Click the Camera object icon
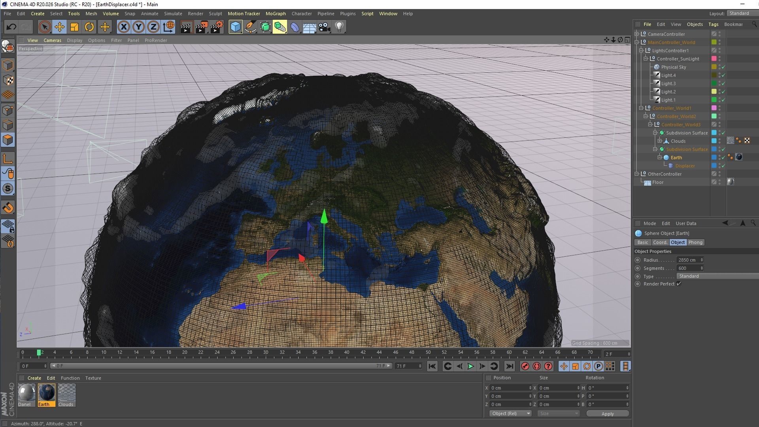 [x=324, y=27]
